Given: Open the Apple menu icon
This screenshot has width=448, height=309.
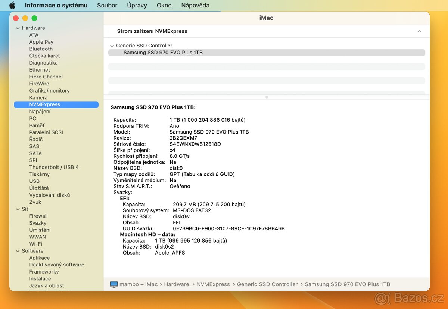Looking at the screenshot, I should [x=12, y=5].
